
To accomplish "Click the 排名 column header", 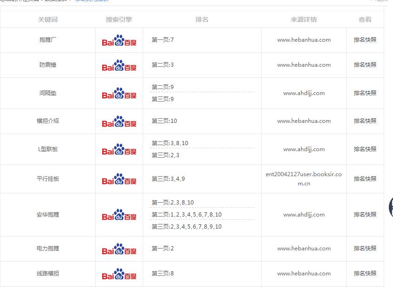I will 202,19.
